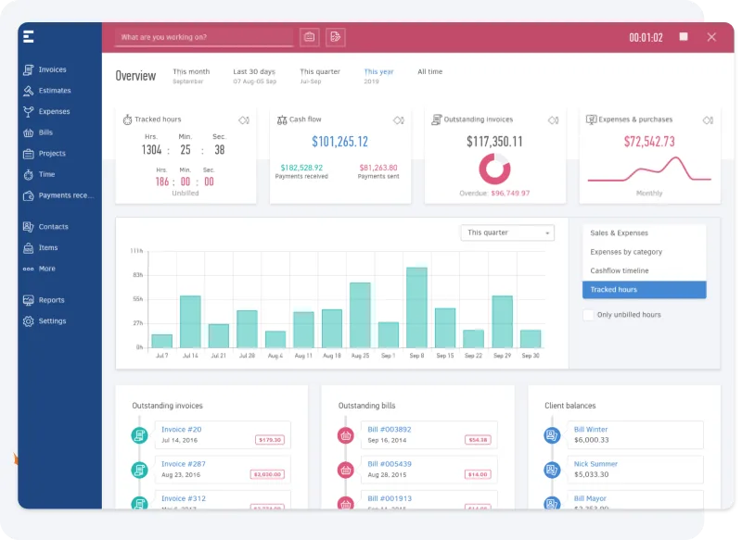Open Nick Summer client balance

click(595, 464)
